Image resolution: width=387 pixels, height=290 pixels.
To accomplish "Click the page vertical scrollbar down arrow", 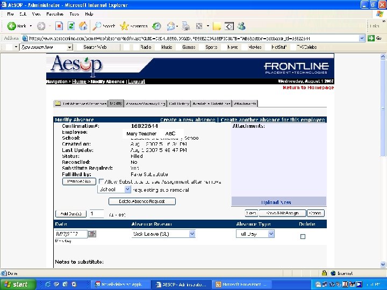I will [383, 264].
